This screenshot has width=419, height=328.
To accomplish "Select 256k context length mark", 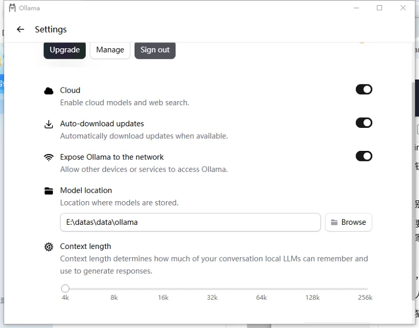I will tap(365, 298).
